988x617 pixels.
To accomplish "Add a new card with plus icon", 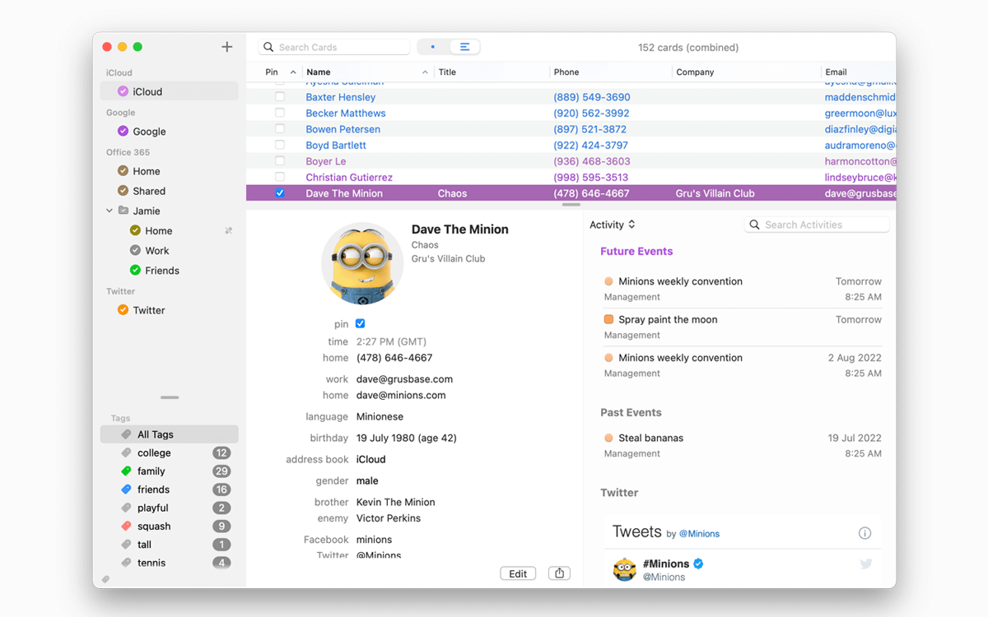I will click(227, 47).
